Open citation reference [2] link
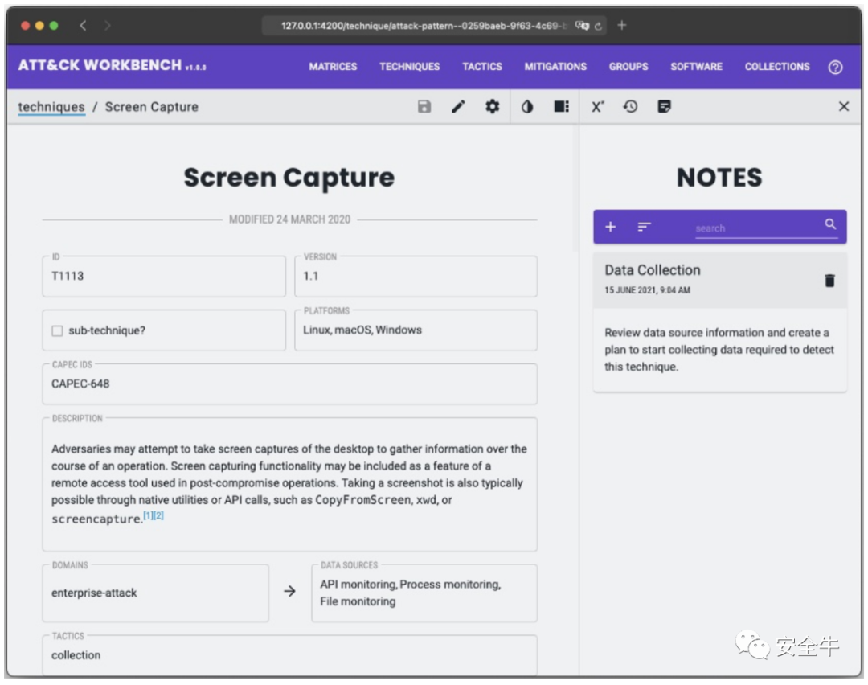The width and height of the screenshot is (868, 685). [x=159, y=515]
